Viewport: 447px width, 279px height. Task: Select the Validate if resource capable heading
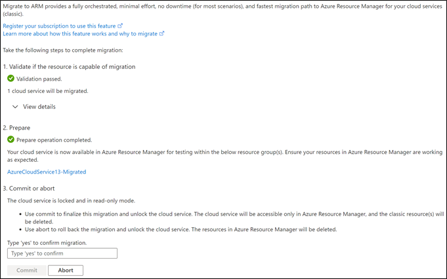70,67
